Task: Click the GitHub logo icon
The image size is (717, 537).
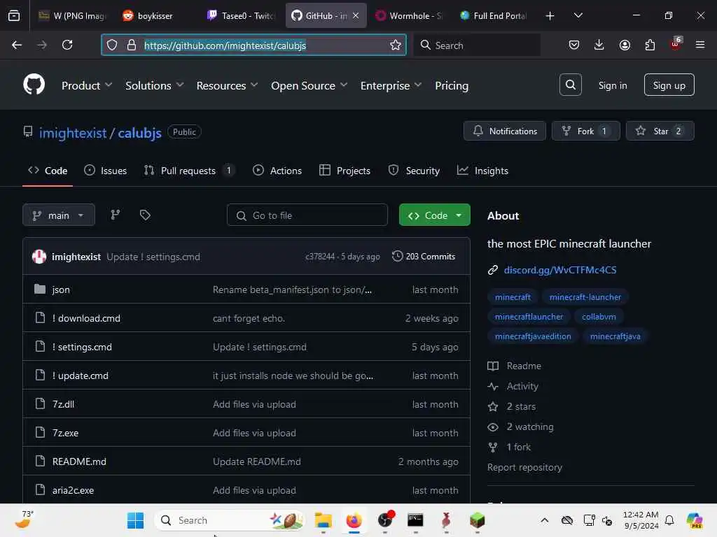Action: pyautogui.click(x=34, y=85)
